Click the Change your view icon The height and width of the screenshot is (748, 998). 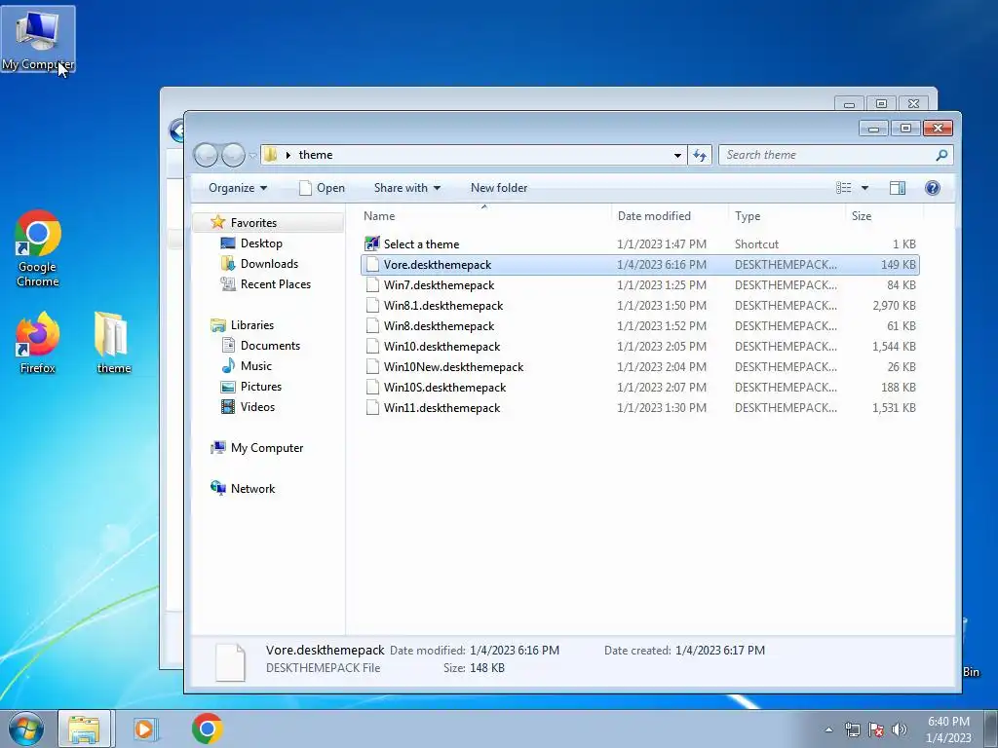click(844, 188)
